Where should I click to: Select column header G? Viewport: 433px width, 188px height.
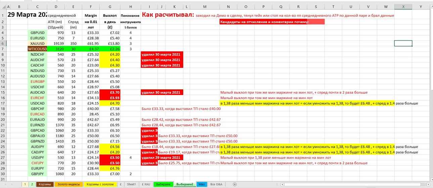coord(110,6)
